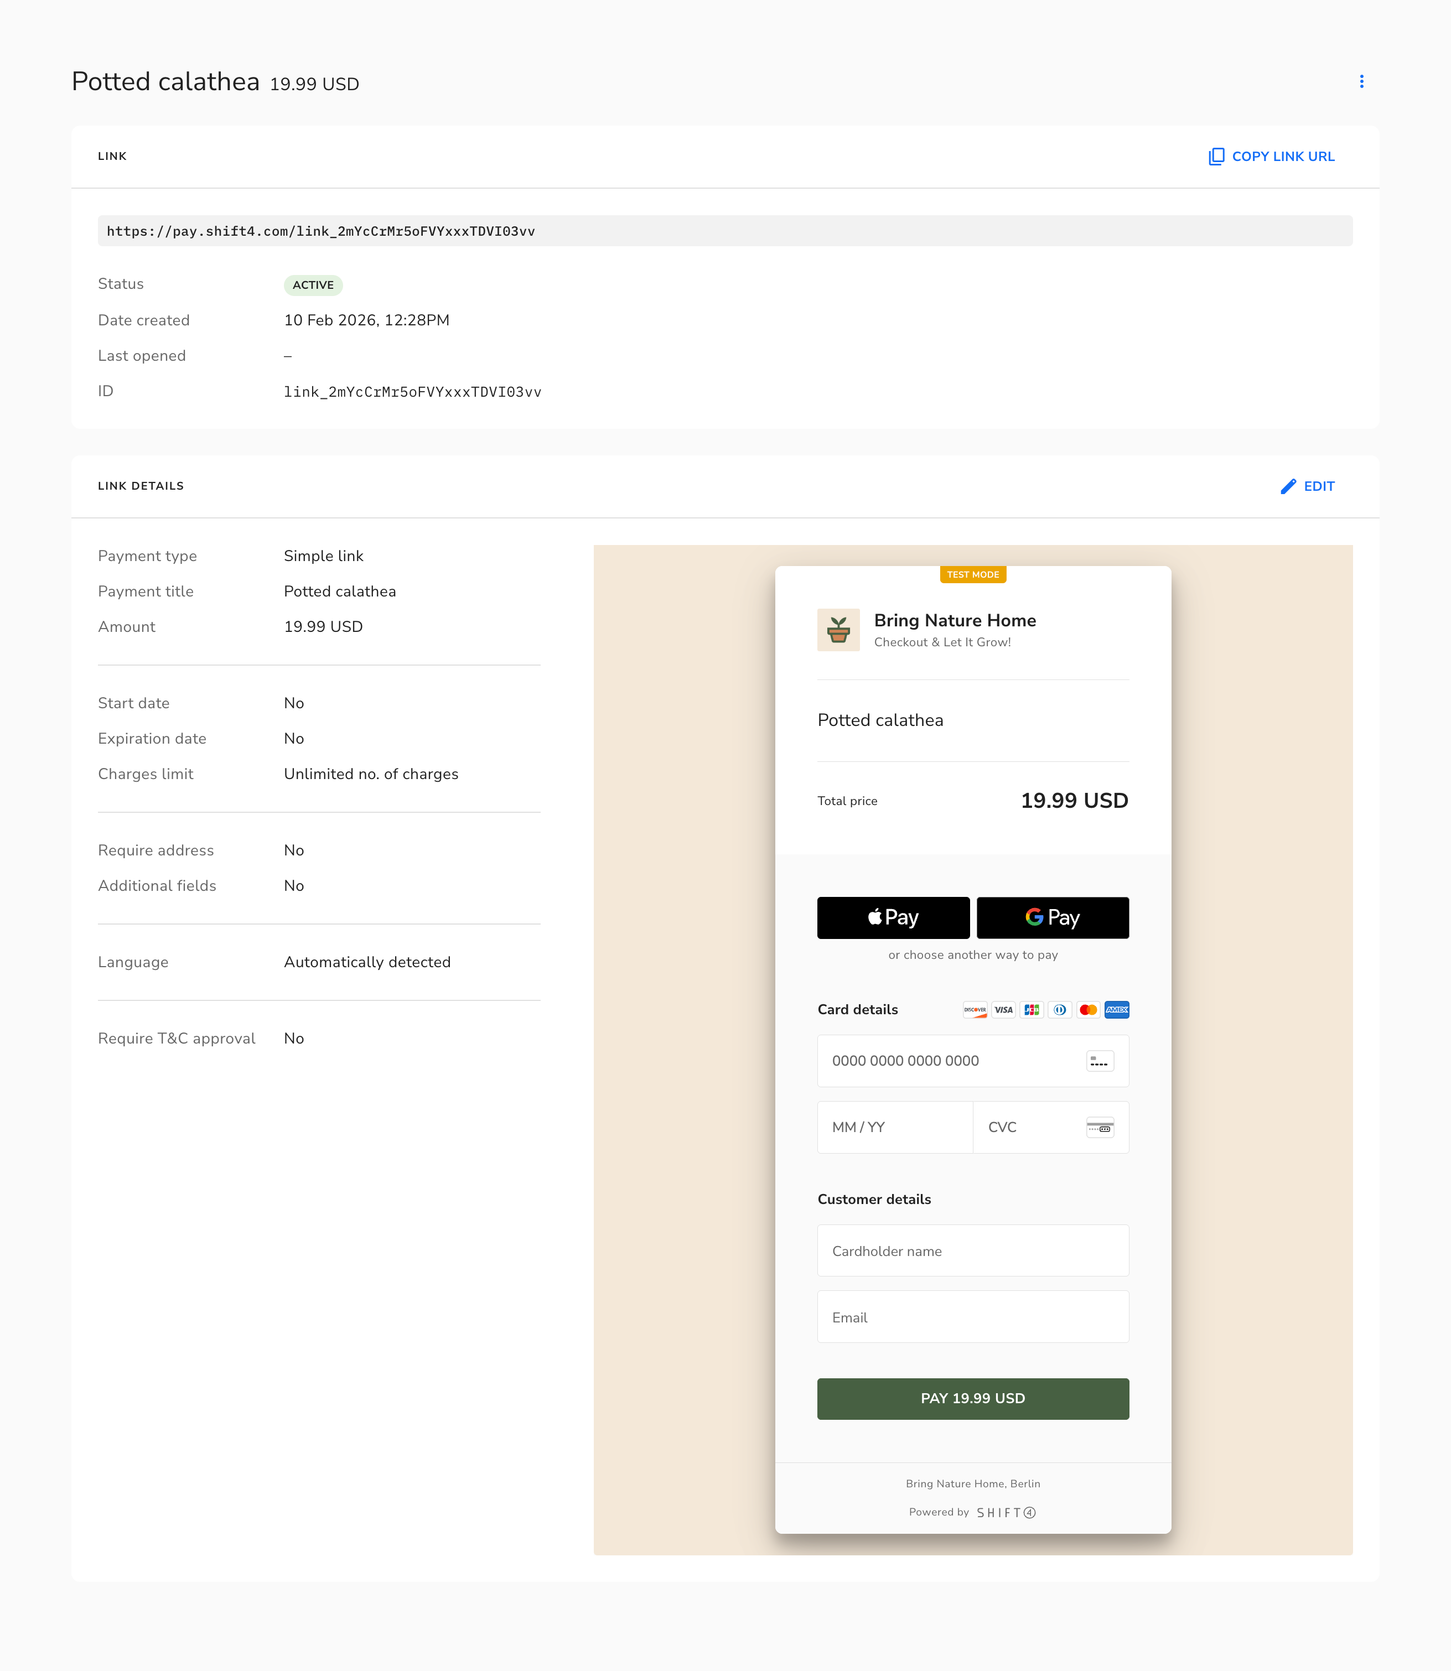This screenshot has height=1671, width=1451.
Task: Click the ACTIVE status badge
Action: tap(313, 285)
